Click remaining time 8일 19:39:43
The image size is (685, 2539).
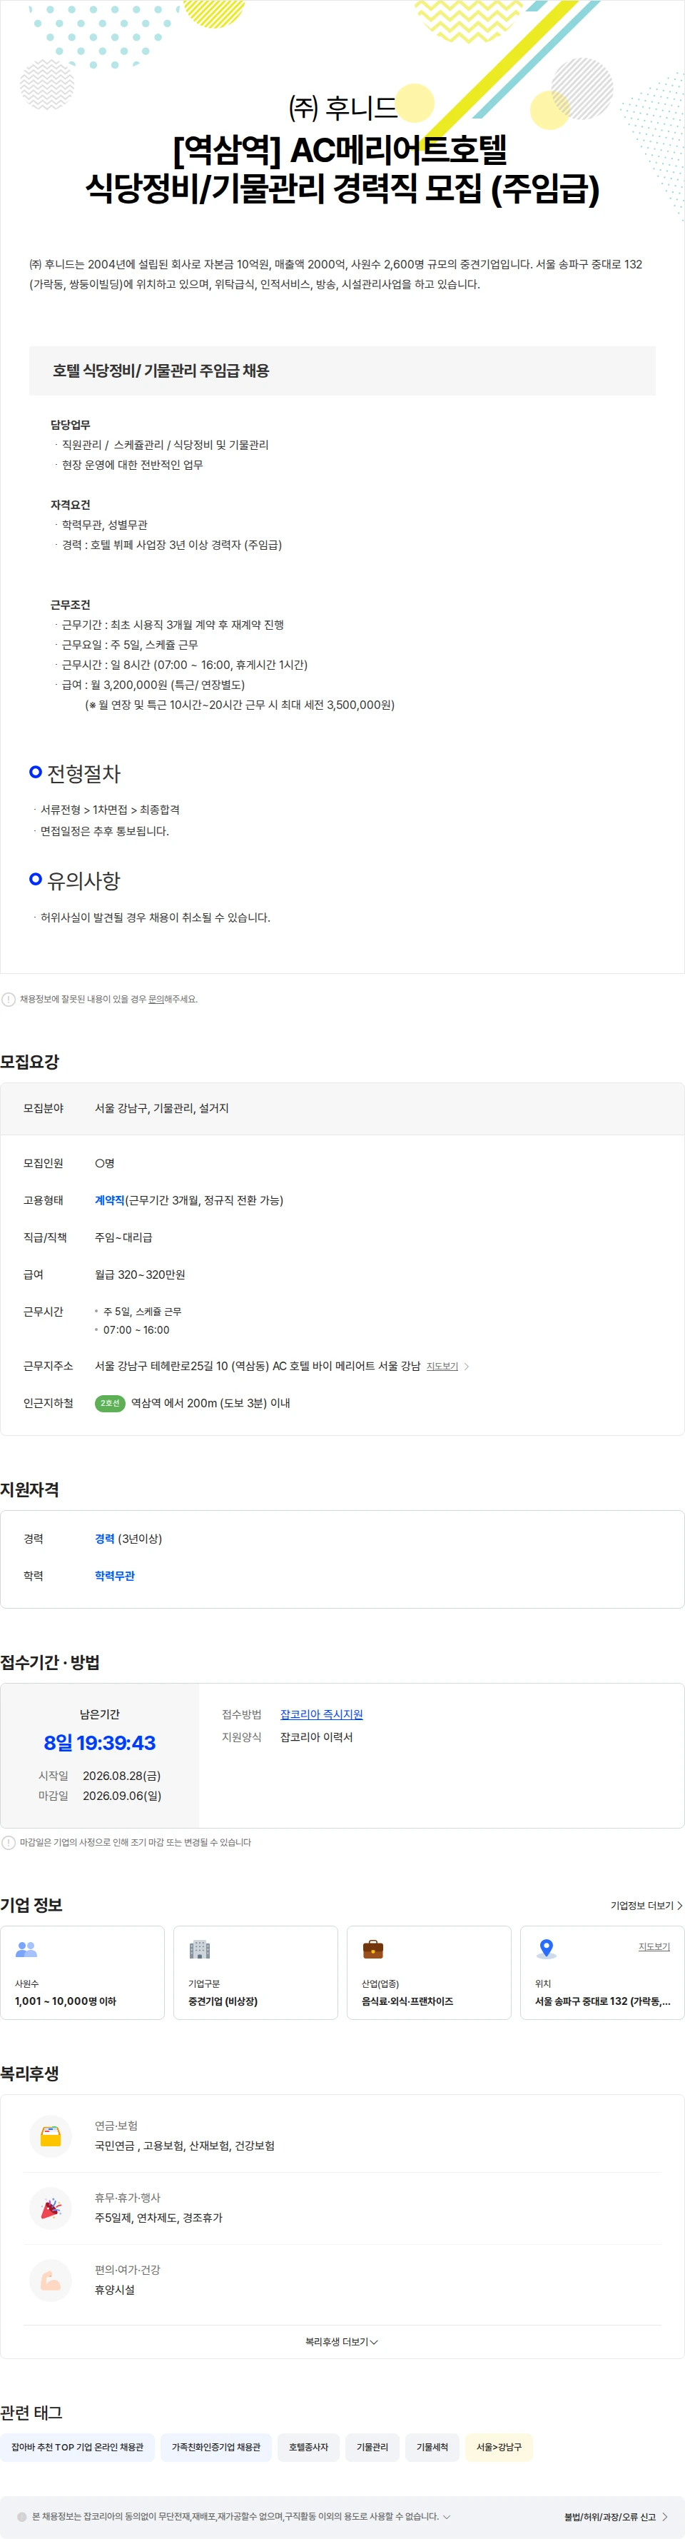pos(100,1743)
